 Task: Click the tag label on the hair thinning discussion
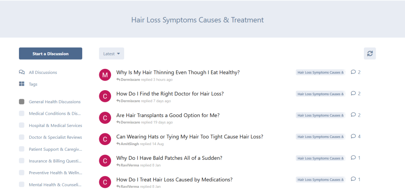[x=320, y=72]
